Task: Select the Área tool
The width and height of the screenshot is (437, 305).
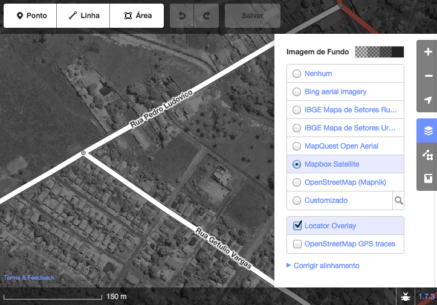Action: pos(137,16)
